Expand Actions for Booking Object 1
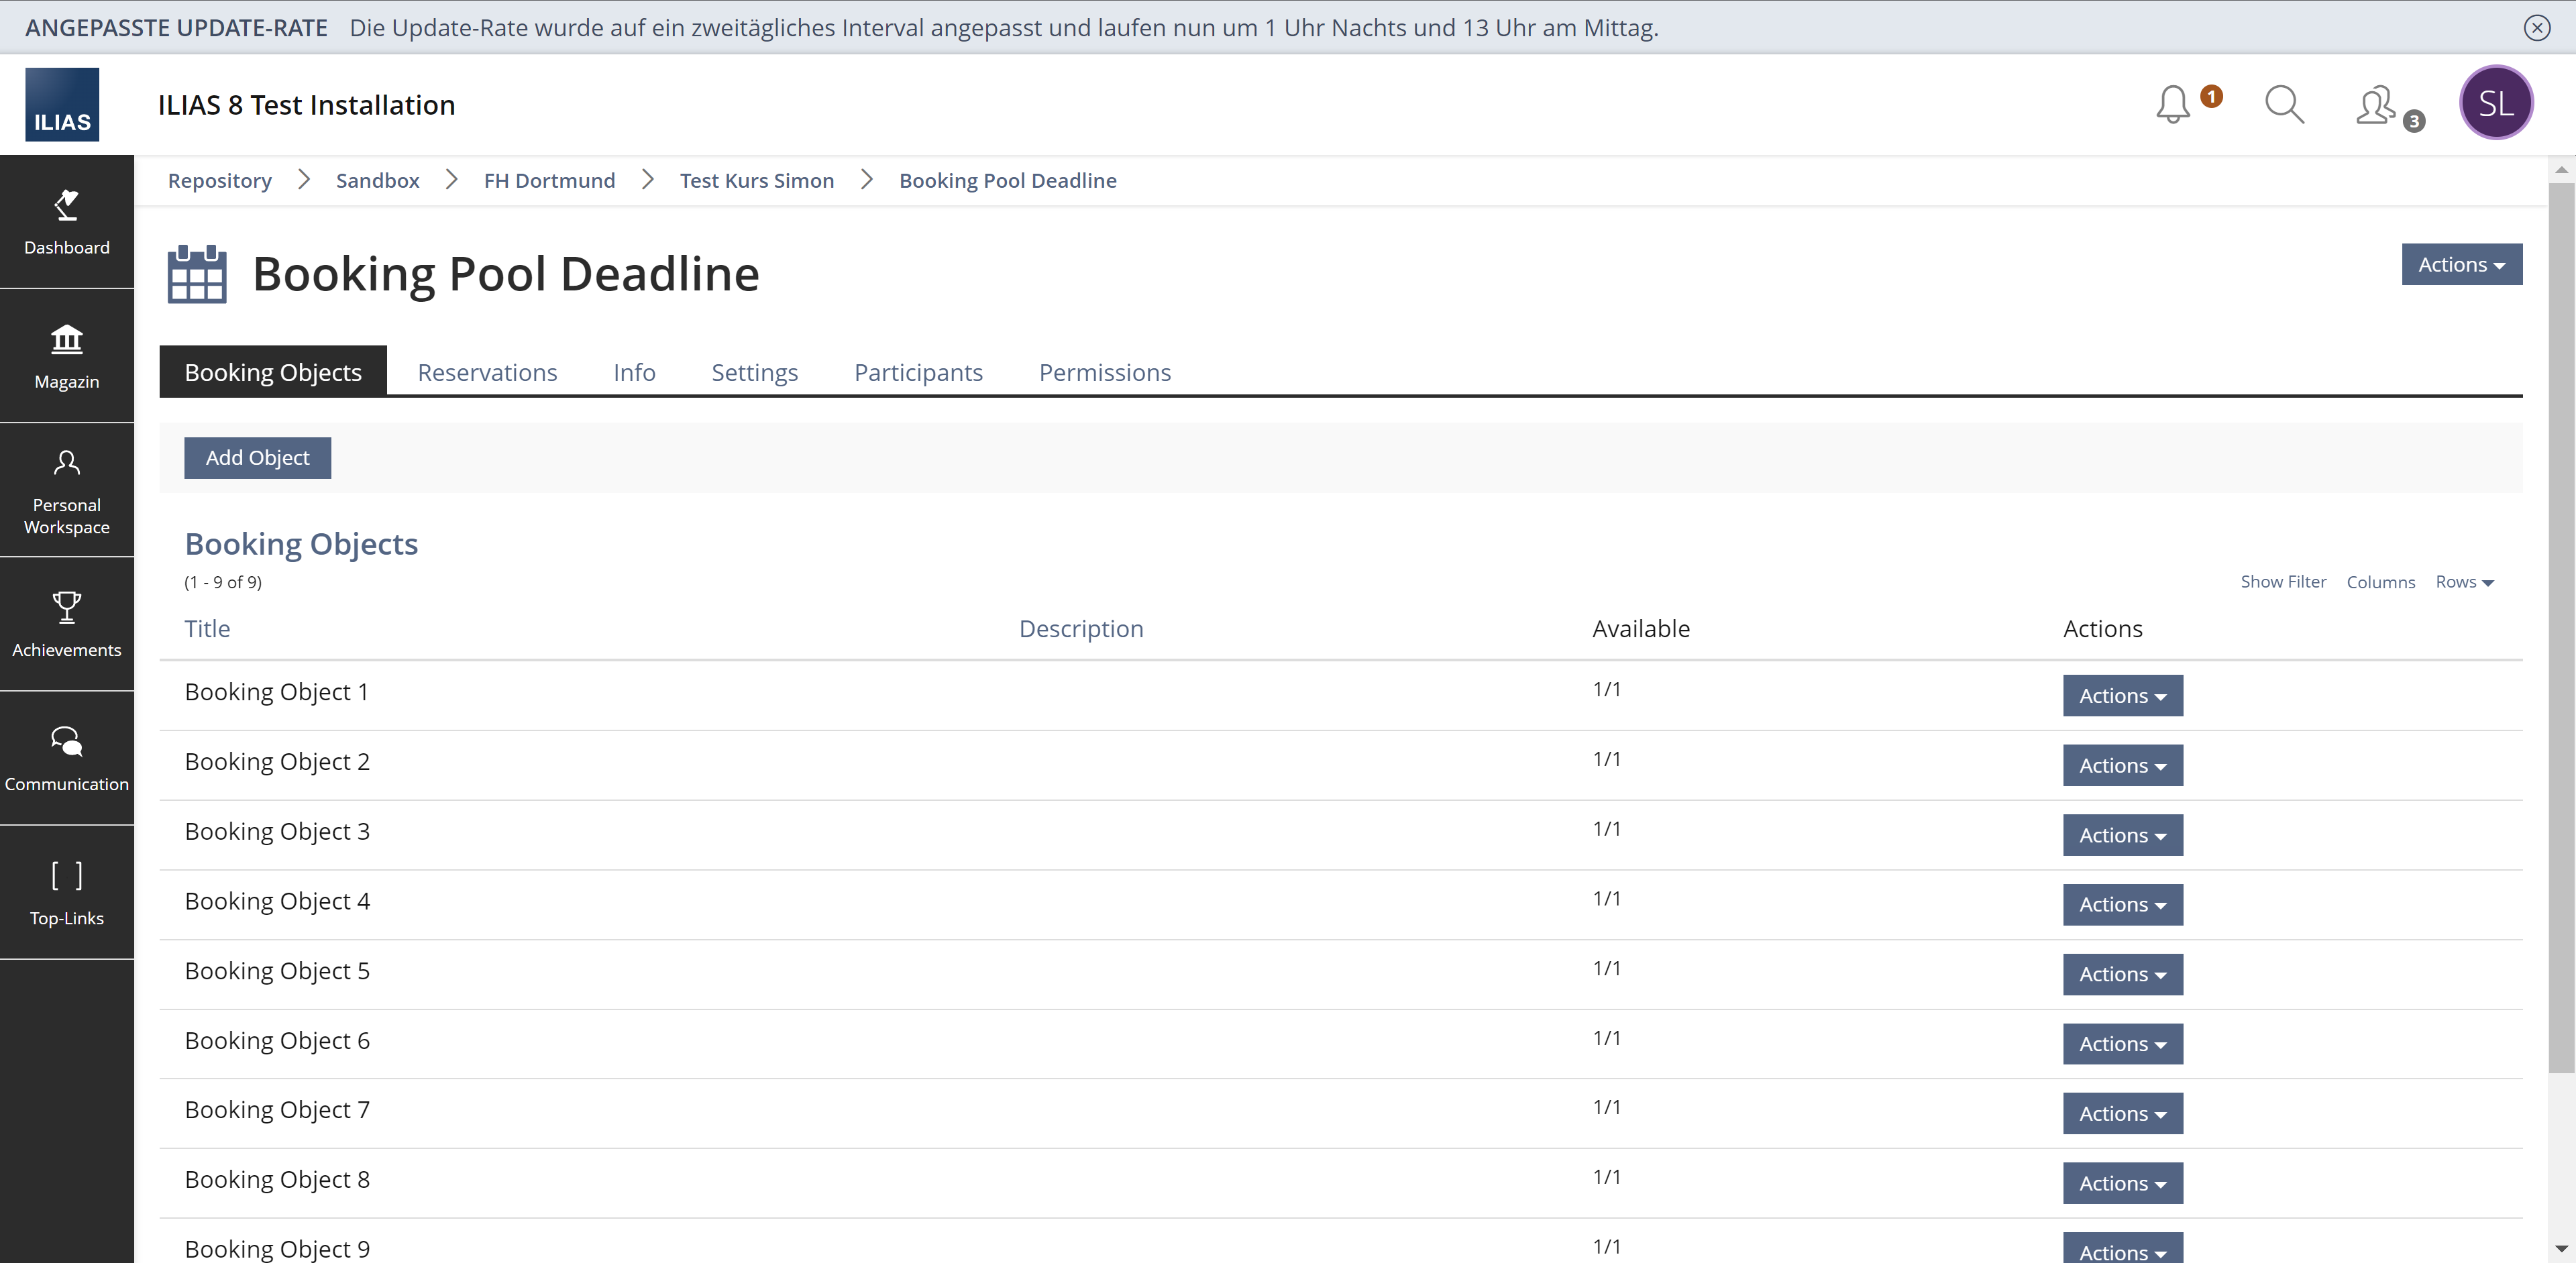This screenshot has width=2576, height=1263. [2122, 695]
